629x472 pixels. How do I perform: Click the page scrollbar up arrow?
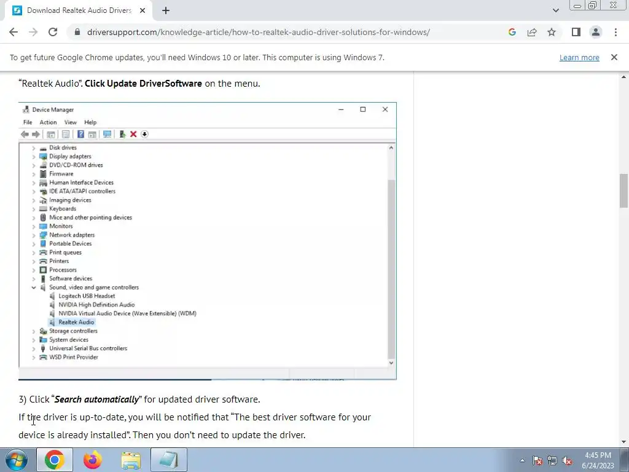pos(623,77)
